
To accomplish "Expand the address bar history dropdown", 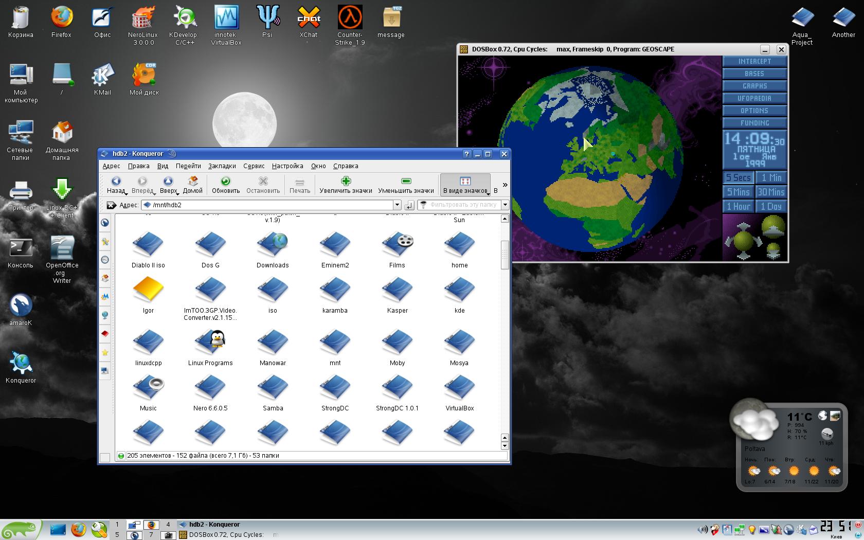I will tap(397, 205).
